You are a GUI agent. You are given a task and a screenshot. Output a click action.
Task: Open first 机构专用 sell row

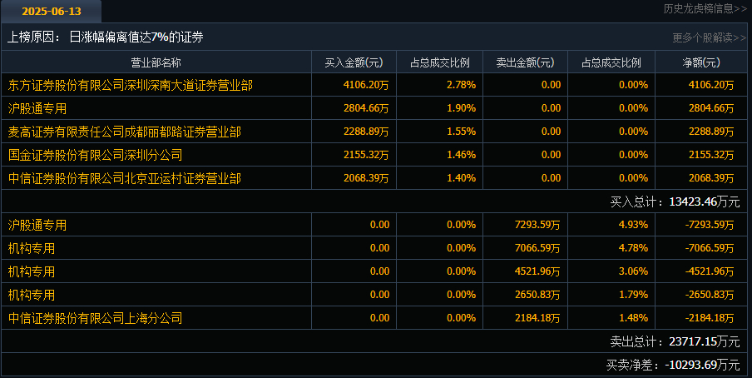click(32, 248)
